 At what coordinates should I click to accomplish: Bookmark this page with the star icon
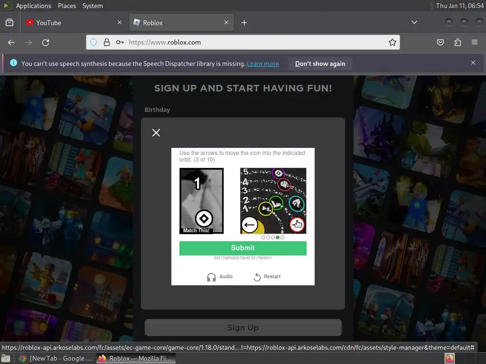pyautogui.click(x=393, y=42)
